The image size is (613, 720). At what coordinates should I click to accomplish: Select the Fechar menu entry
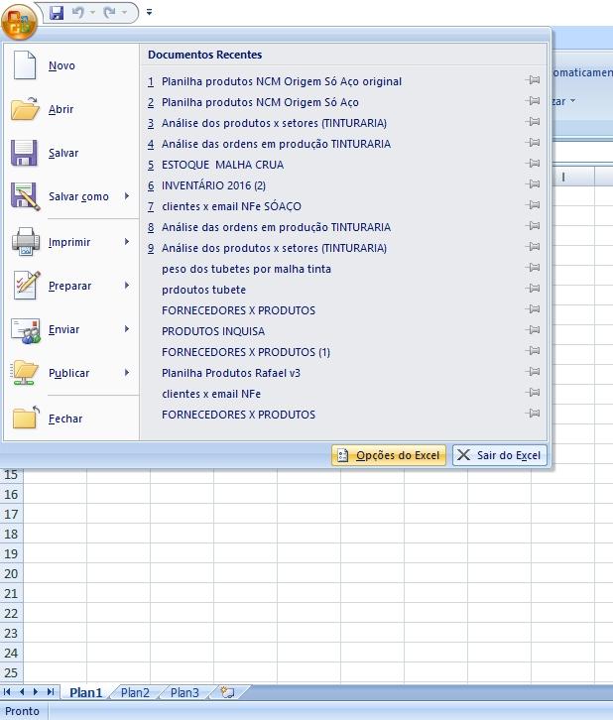tap(71, 419)
